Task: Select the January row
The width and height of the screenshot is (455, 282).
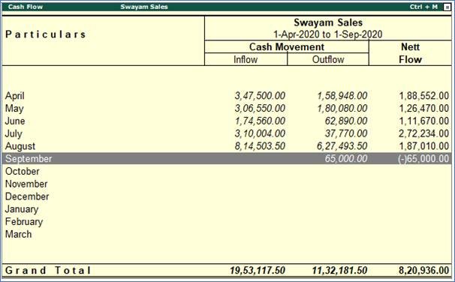Action: (227, 209)
